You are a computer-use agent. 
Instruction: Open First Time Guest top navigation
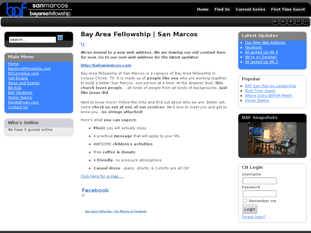[288, 9]
